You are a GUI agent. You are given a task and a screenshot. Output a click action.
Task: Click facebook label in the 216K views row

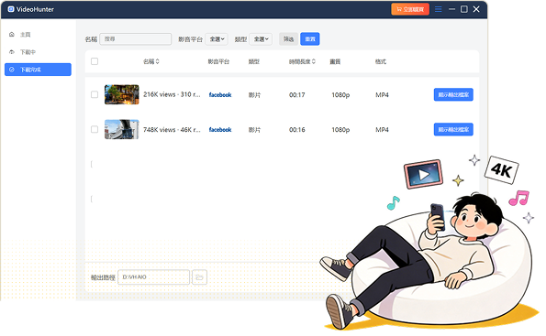(220, 95)
